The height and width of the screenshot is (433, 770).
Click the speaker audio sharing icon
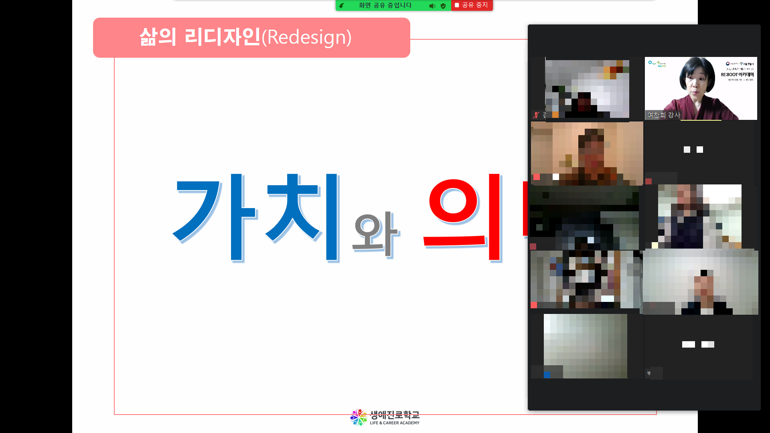[432, 6]
